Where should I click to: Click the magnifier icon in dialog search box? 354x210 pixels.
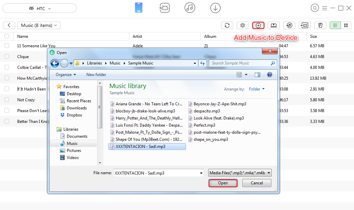tap(273, 63)
